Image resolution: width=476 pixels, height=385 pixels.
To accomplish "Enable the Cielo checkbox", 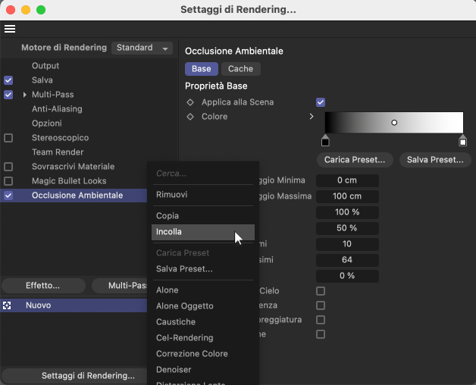I will [x=321, y=291].
